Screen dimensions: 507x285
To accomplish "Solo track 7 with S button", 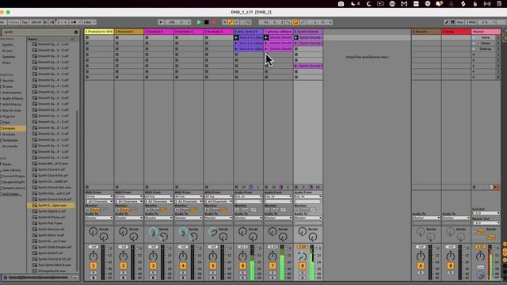I will (x=273, y=273).
